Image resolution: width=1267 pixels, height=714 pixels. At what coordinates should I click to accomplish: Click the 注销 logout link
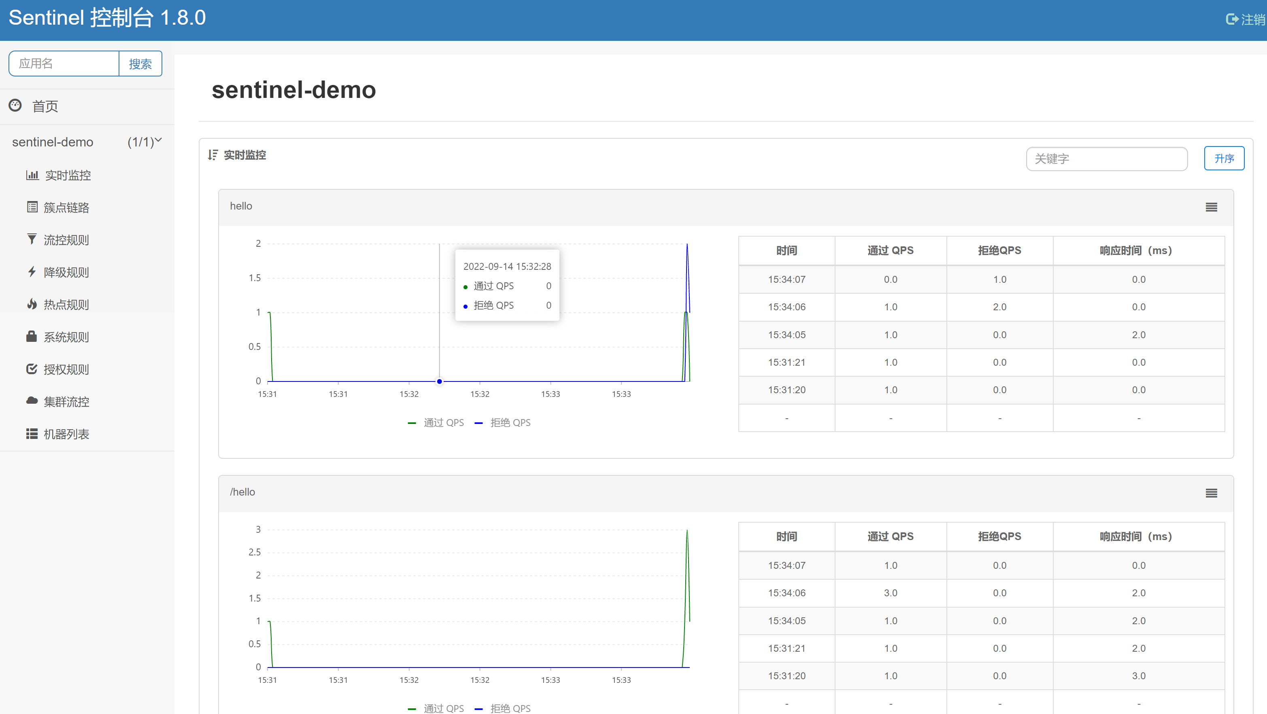point(1252,20)
